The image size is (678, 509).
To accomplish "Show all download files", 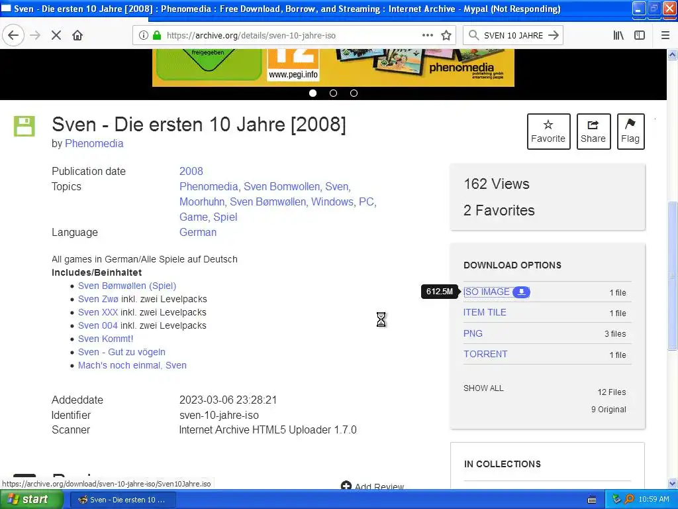I will 483,388.
